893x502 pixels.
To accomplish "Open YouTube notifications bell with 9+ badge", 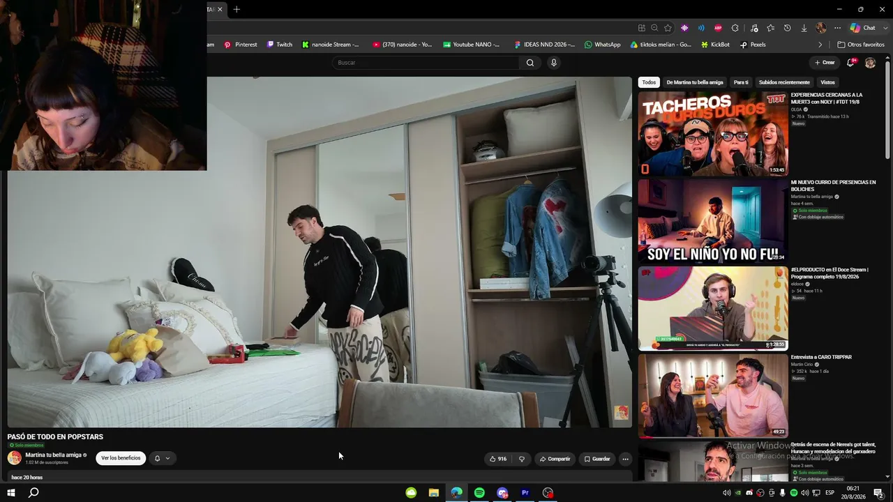I will (x=850, y=63).
